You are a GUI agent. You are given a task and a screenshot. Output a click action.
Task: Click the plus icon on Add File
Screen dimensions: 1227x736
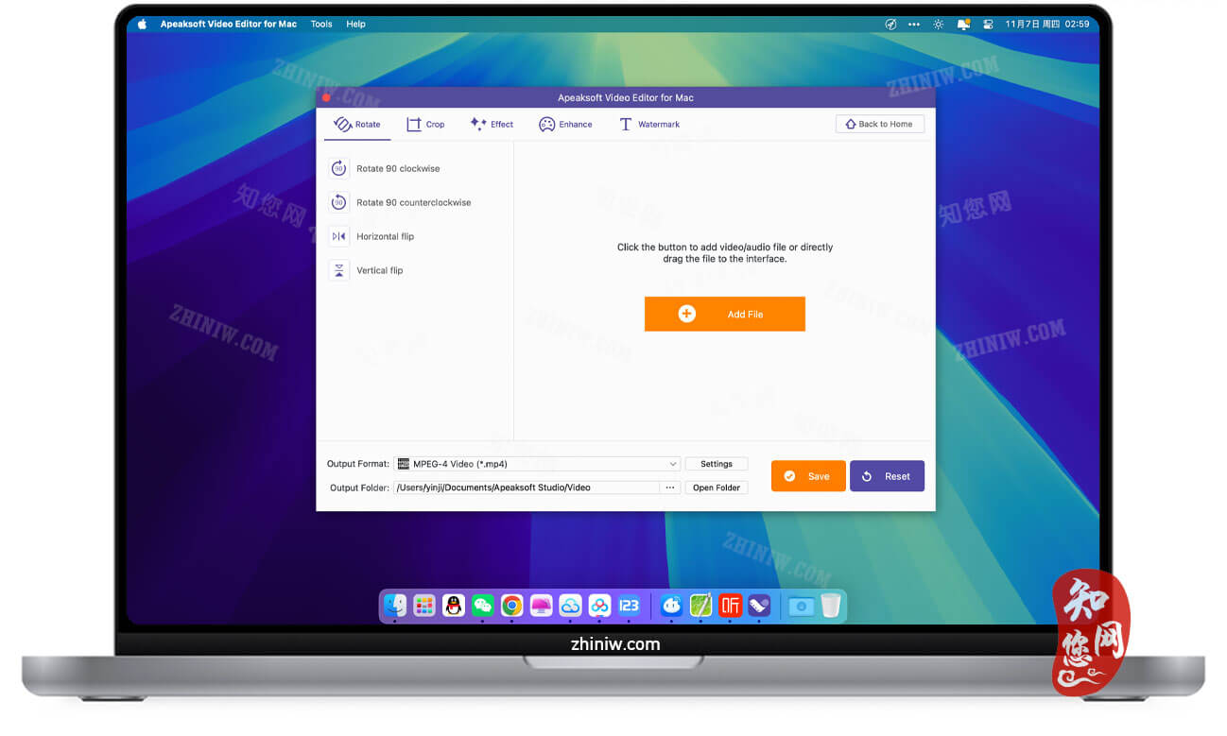point(687,314)
